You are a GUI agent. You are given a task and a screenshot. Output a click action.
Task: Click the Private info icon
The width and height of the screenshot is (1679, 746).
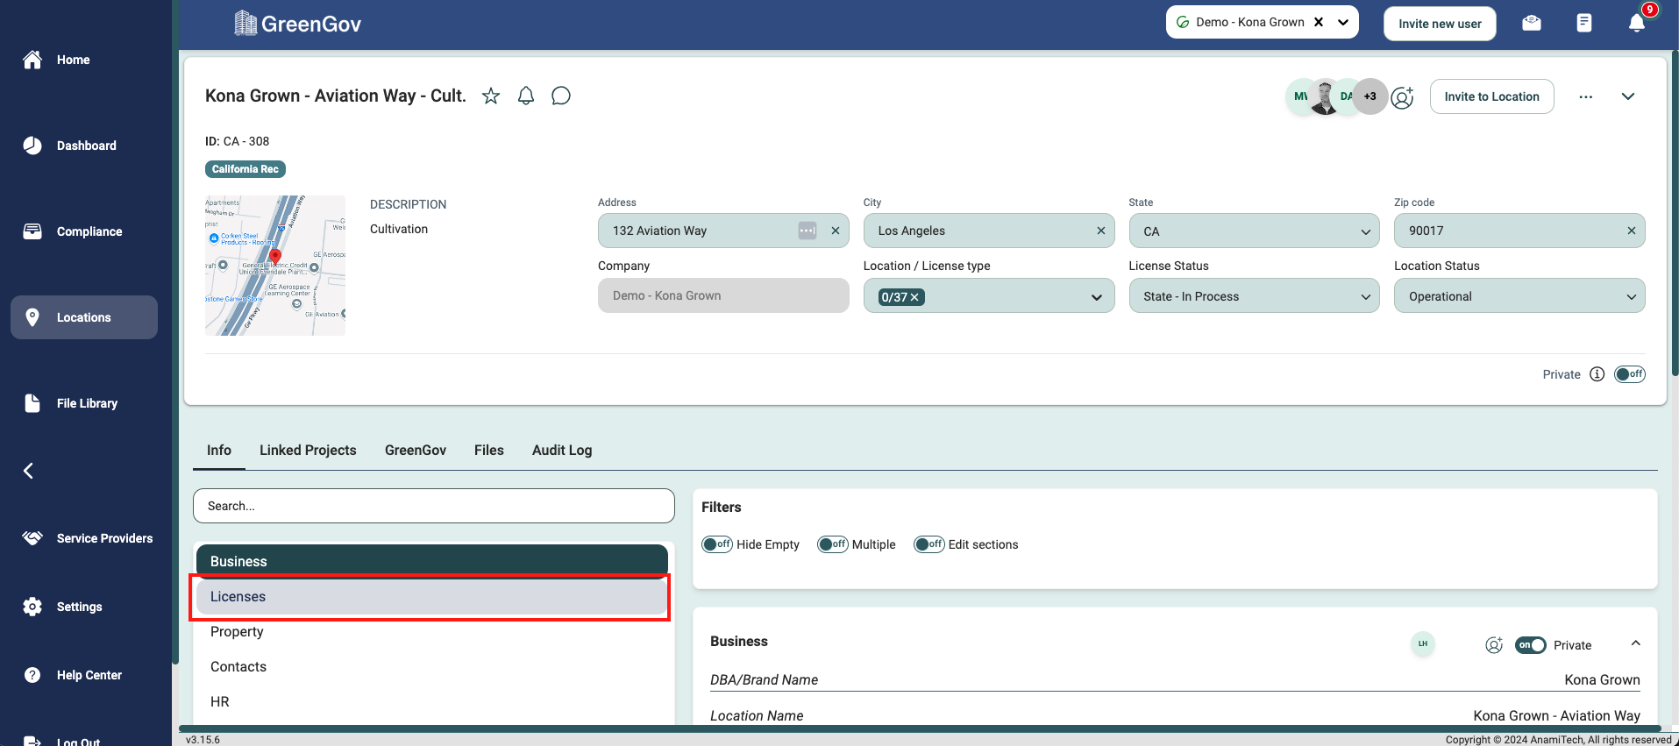1597,374
